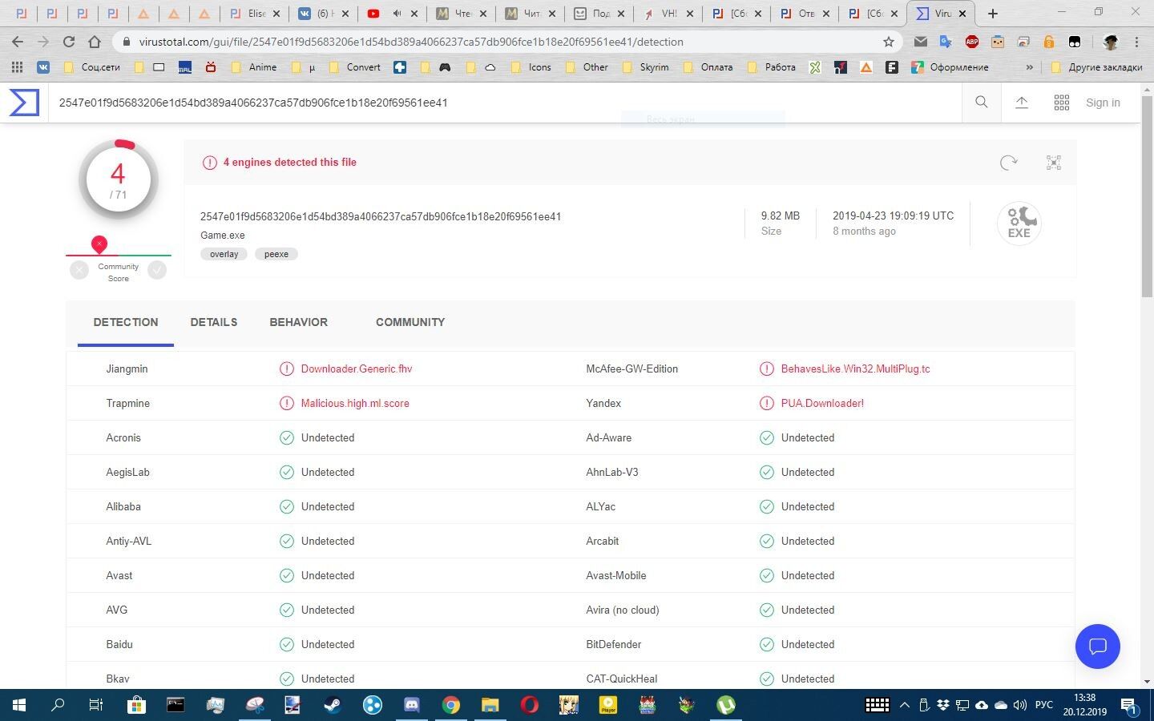This screenshot has width=1154, height=721.
Task: Click the McAfee-GW-Edition engine name
Action: [x=632, y=369]
